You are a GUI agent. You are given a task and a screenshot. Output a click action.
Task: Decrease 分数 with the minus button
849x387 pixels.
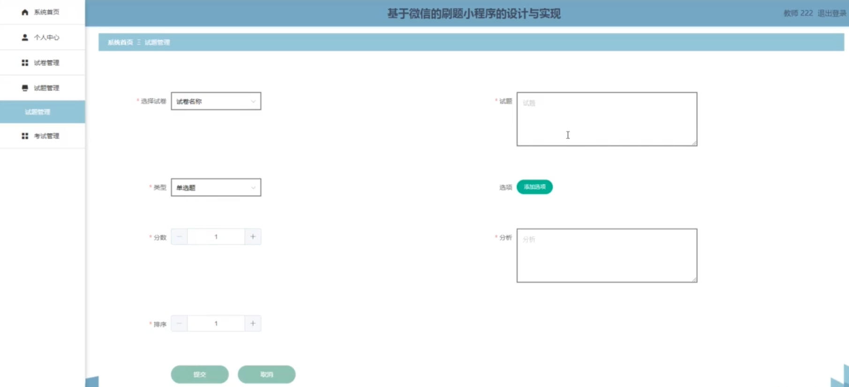[179, 237]
